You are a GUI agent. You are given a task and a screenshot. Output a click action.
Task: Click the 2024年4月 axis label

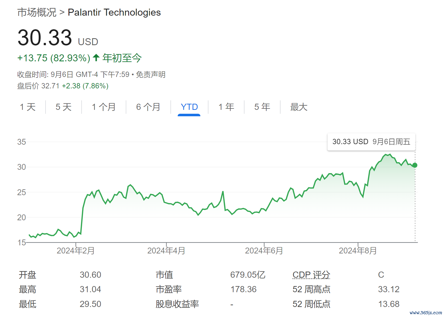[166, 251]
